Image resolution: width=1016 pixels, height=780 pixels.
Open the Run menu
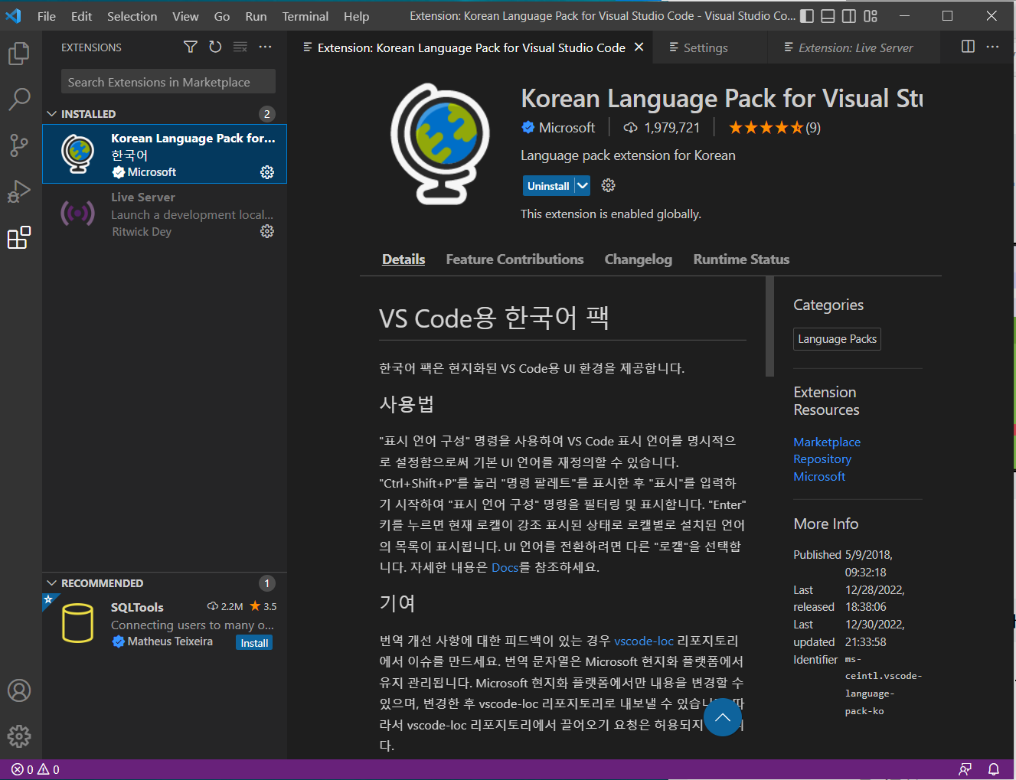(256, 16)
